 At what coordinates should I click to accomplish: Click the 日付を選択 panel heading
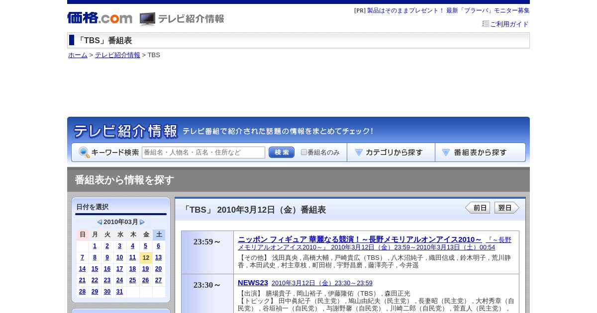pos(92,207)
